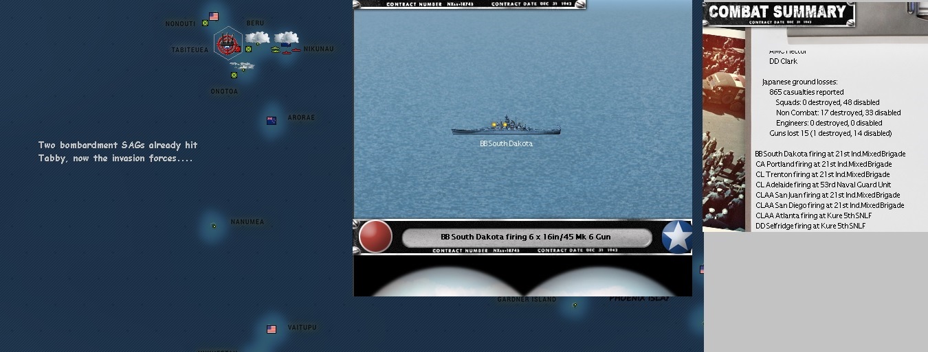This screenshot has width=928, height=352.
Task: Select the red ship icon right of the green task force
Action: [287, 52]
